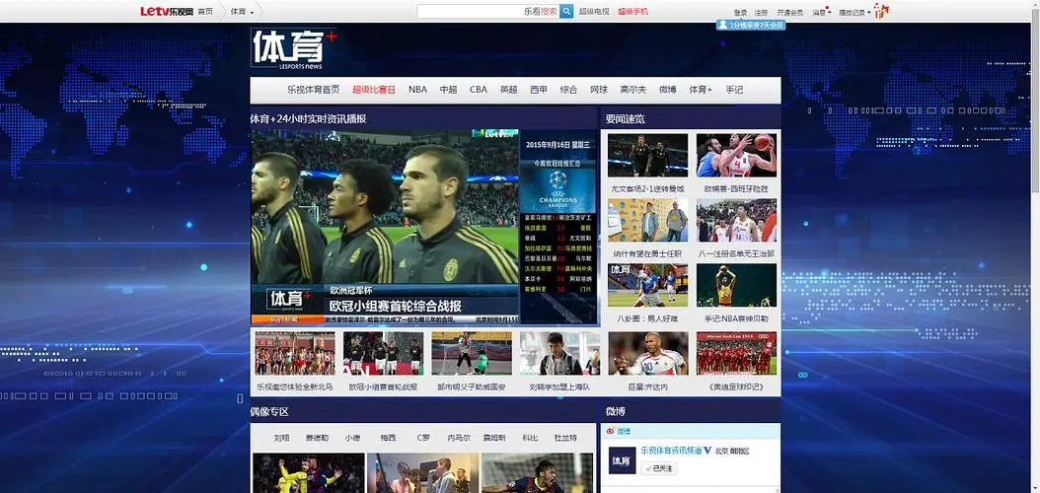Select 手记 in the navigation bar

pos(734,90)
